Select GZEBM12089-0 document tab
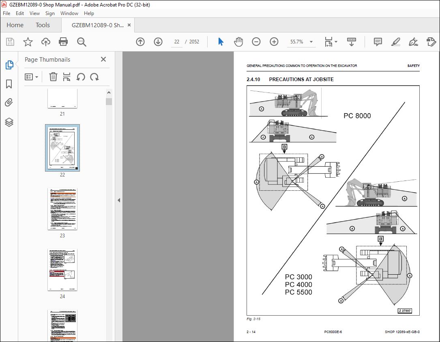 click(97, 25)
